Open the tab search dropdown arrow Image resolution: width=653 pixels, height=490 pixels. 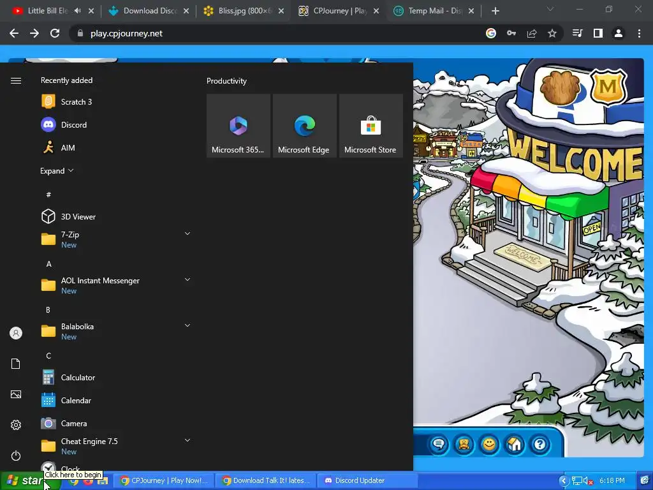(x=550, y=9)
